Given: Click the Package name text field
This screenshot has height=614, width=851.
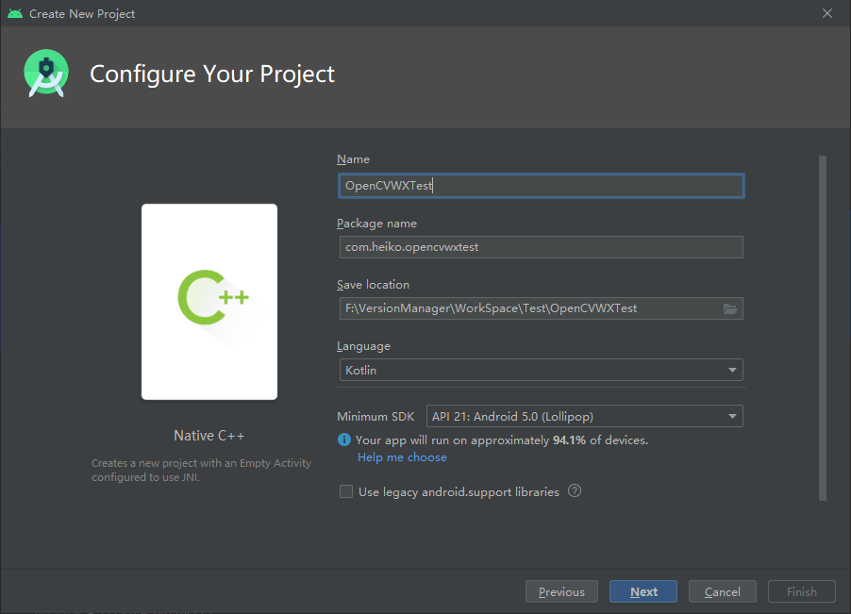Looking at the screenshot, I should tap(542, 247).
